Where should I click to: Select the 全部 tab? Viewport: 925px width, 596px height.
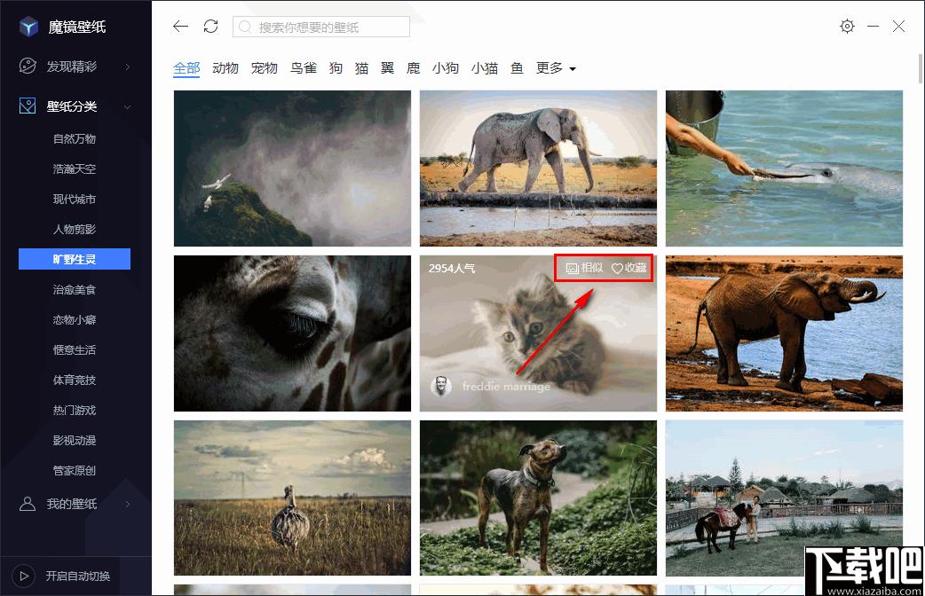tap(186, 68)
